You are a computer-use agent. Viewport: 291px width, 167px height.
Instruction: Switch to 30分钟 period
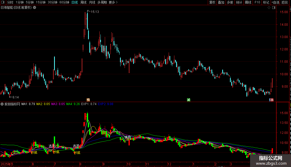(53, 2)
